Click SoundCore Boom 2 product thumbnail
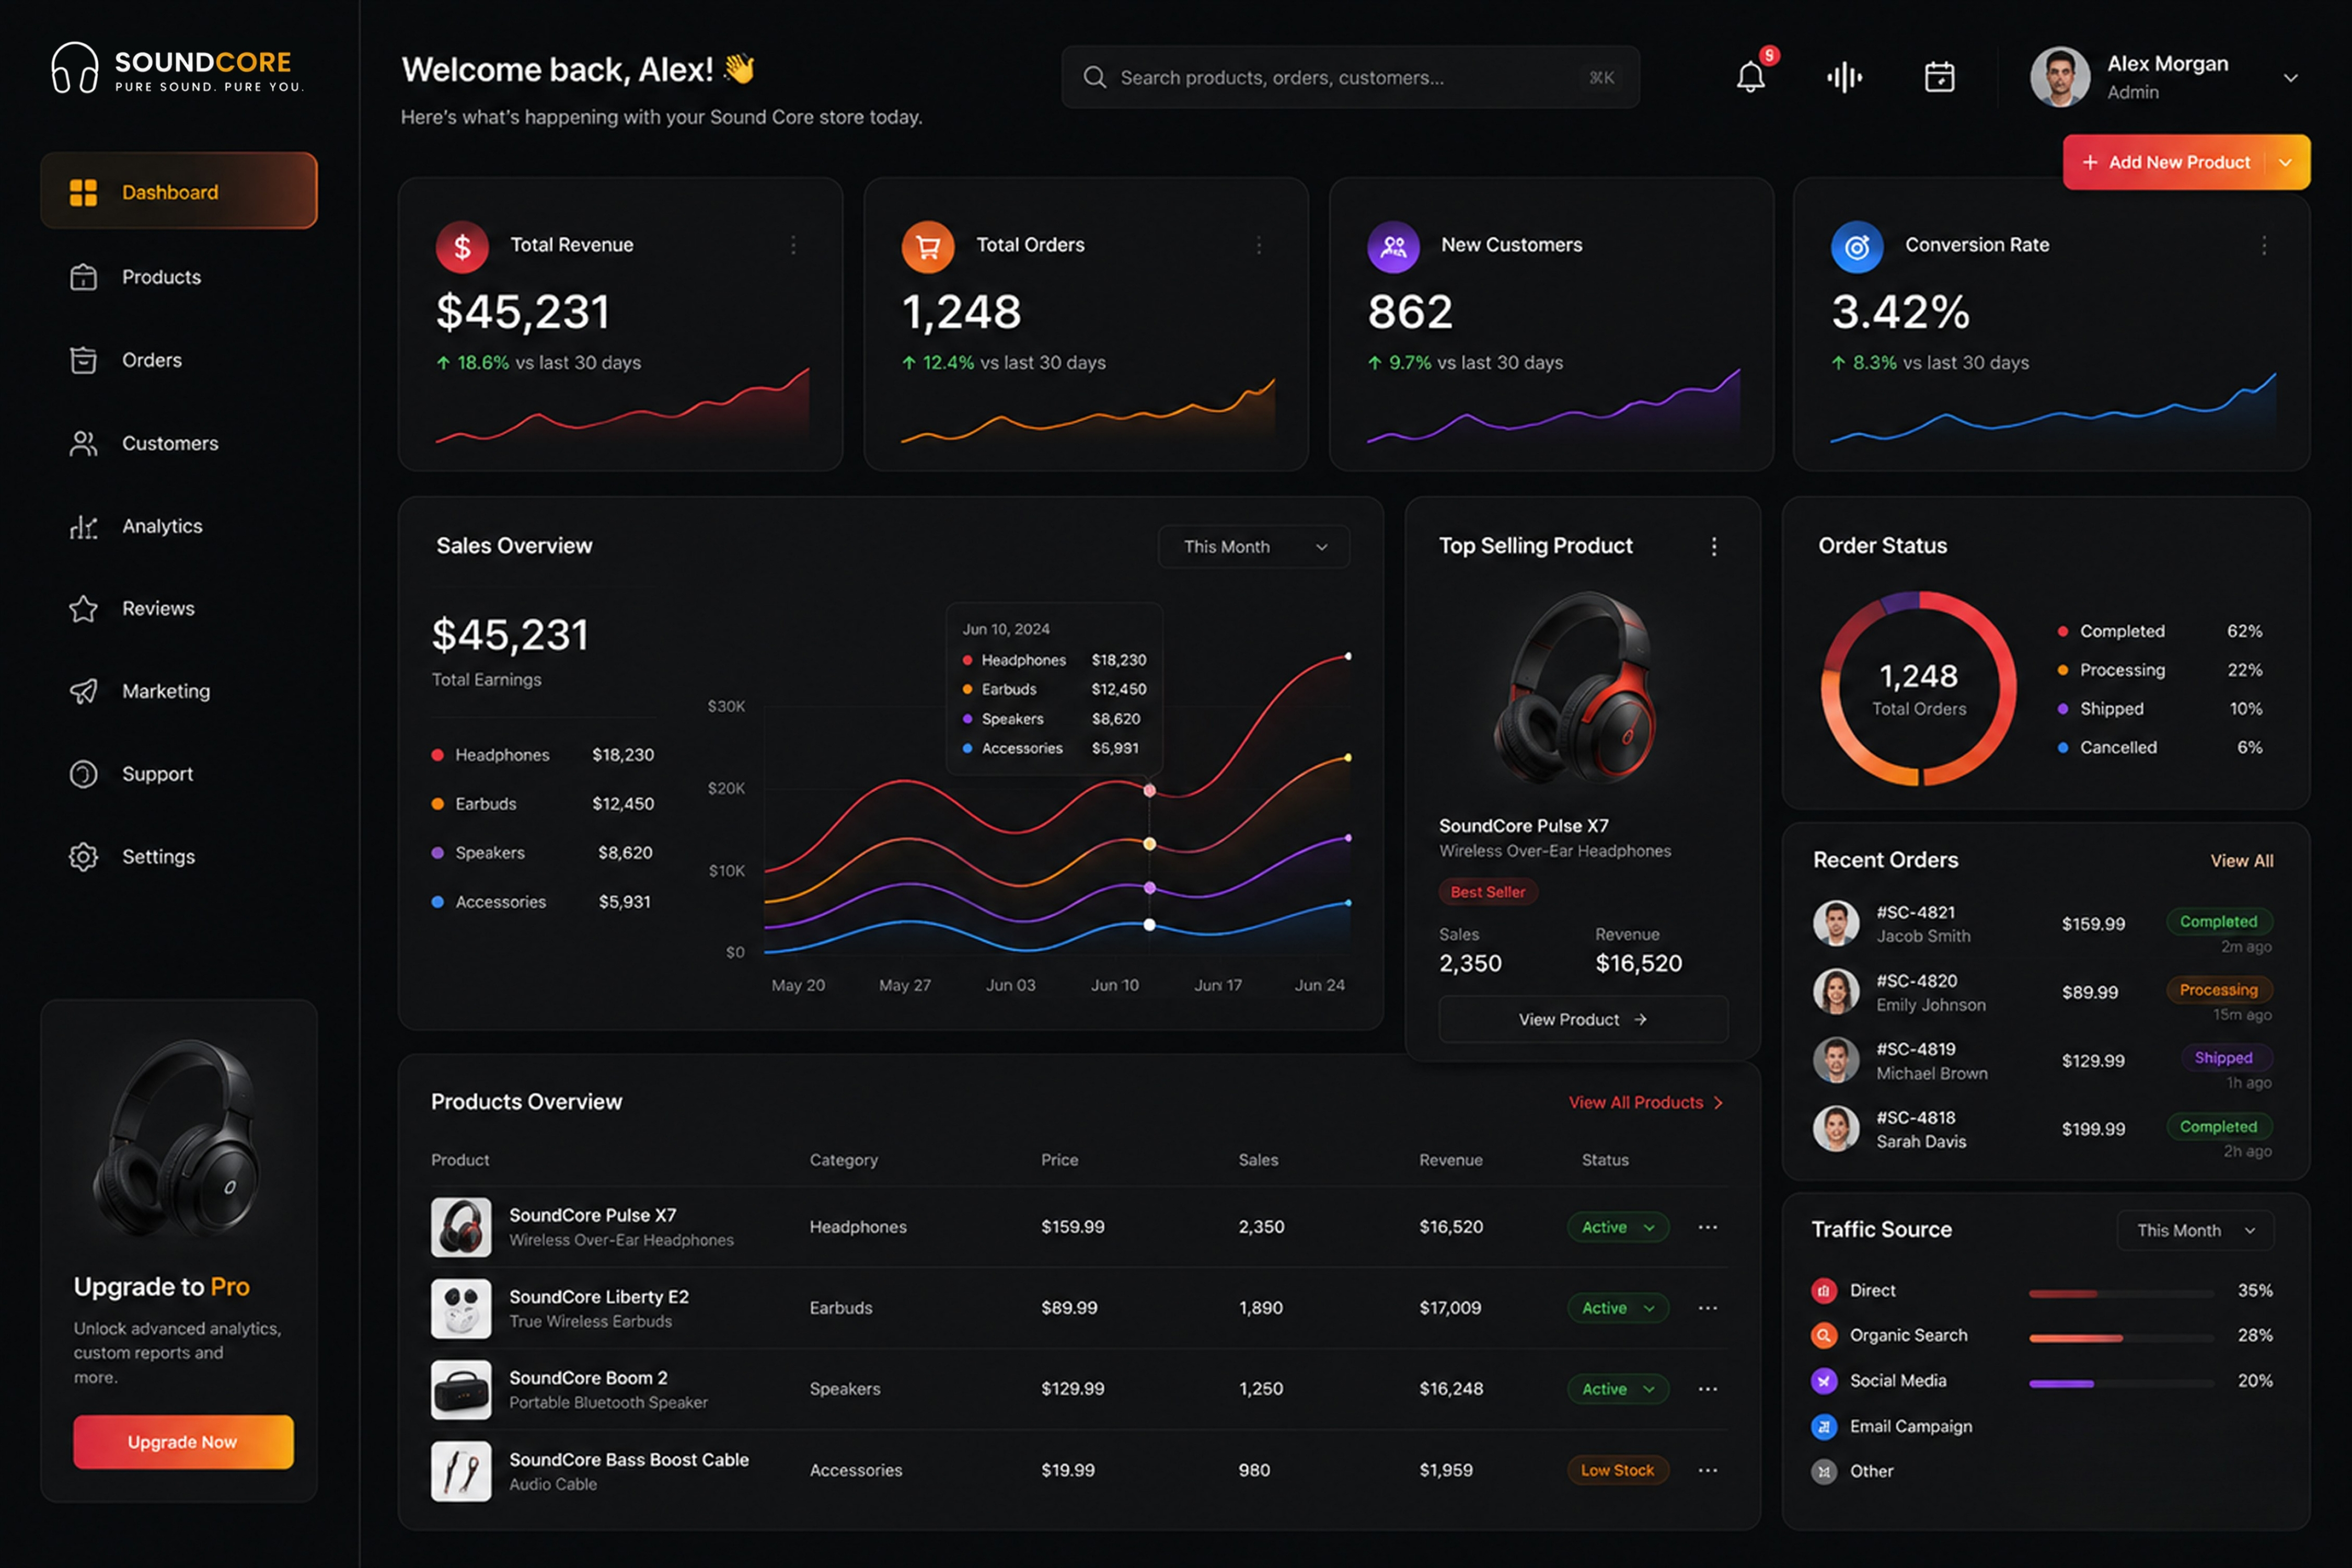The height and width of the screenshot is (1568, 2352). [461, 1389]
